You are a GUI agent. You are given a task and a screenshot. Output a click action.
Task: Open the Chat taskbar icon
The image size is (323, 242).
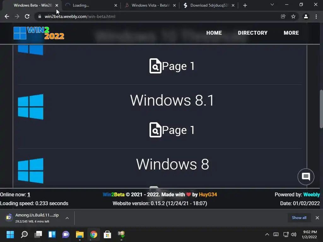(66, 234)
